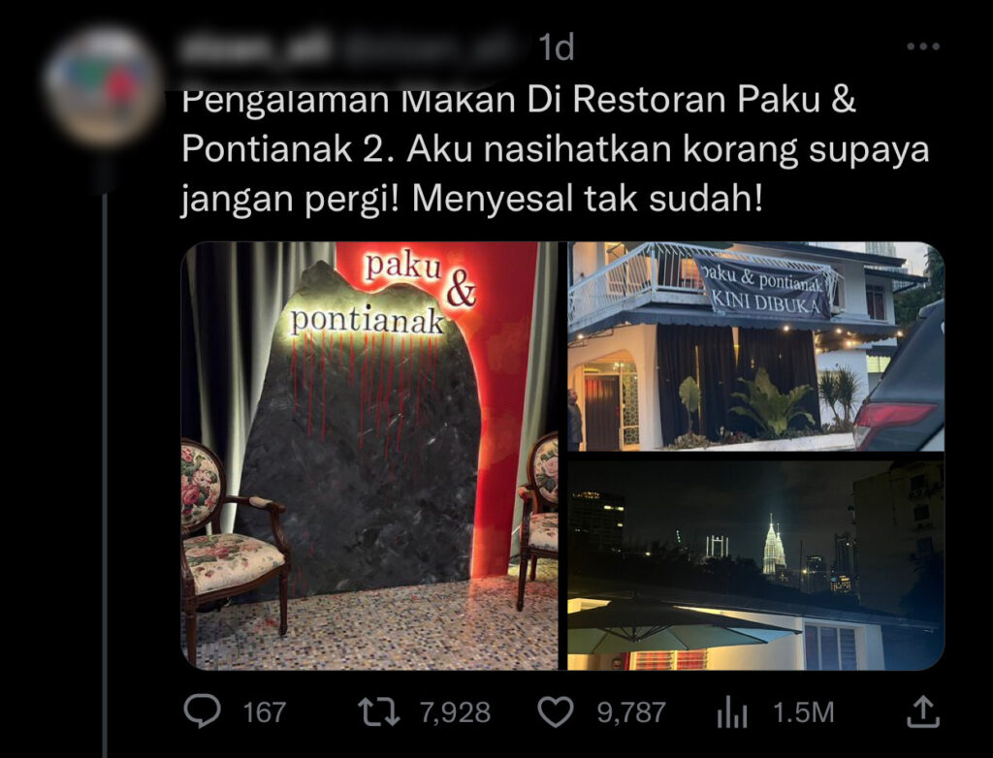
Task: Click the 1.5M views count
Action: click(x=804, y=712)
